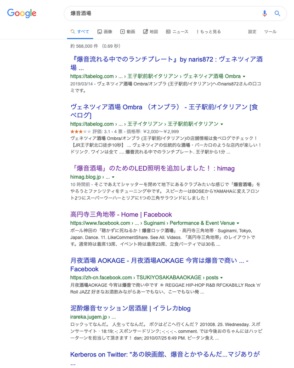The image size is (294, 368).
Task: Select the すべて tab
Action: pos(80,32)
